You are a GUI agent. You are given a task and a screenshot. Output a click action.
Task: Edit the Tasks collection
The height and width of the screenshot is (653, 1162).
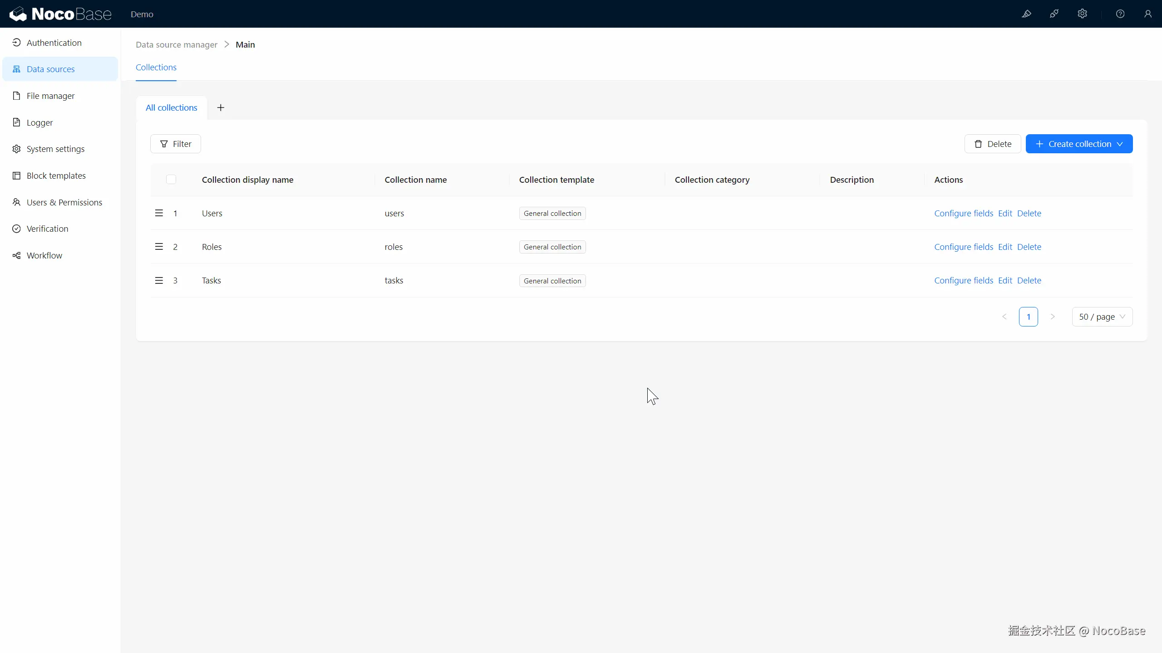click(x=1005, y=280)
